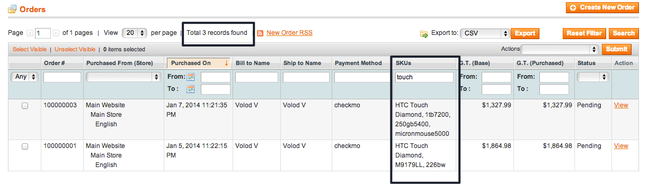Sort by Purchased On column header
The width and height of the screenshot is (648, 194).
191,63
